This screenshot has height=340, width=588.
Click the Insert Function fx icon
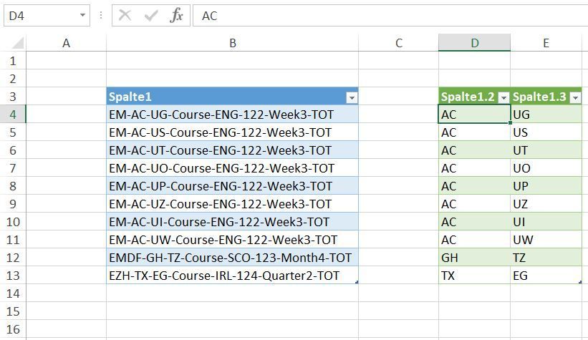[176, 16]
